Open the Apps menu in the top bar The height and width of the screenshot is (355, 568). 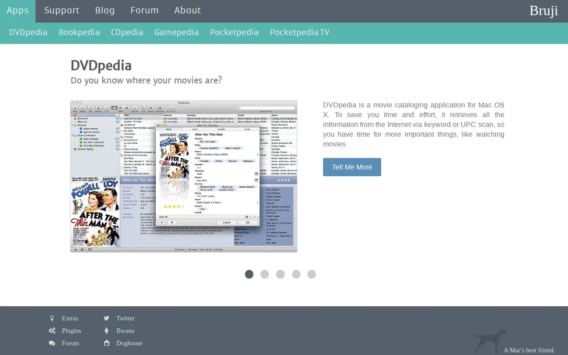point(18,11)
